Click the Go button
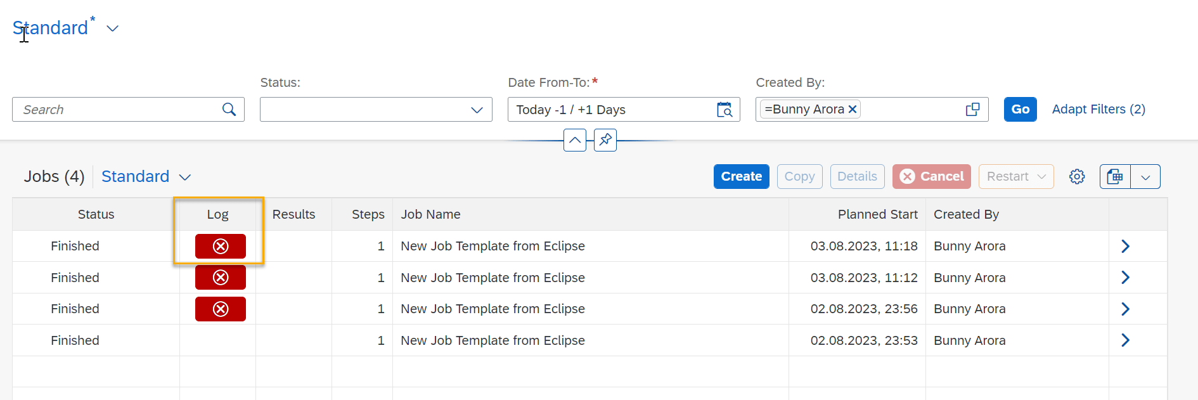 point(1020,109)
